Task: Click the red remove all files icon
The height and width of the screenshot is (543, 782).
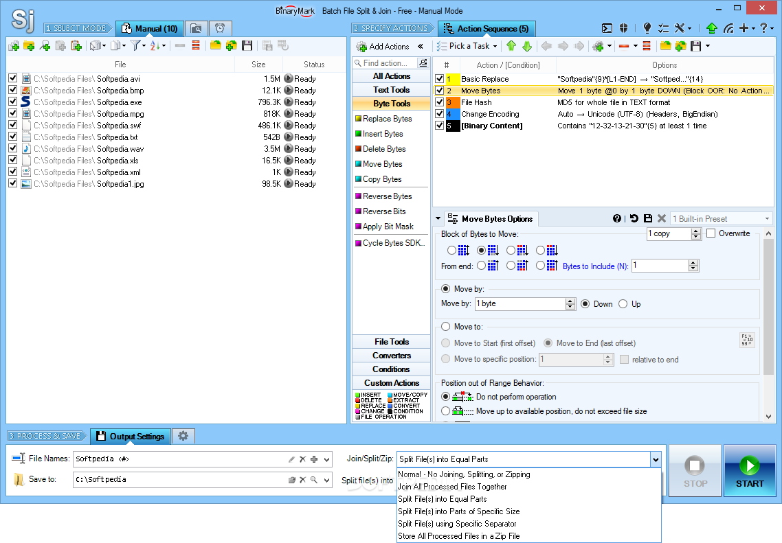Action: click(x=196, y=46)
